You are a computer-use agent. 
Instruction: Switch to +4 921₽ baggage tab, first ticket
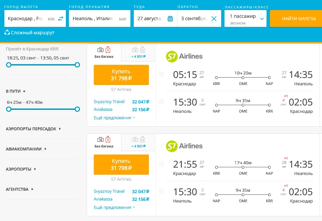click(x=138, y=53)
